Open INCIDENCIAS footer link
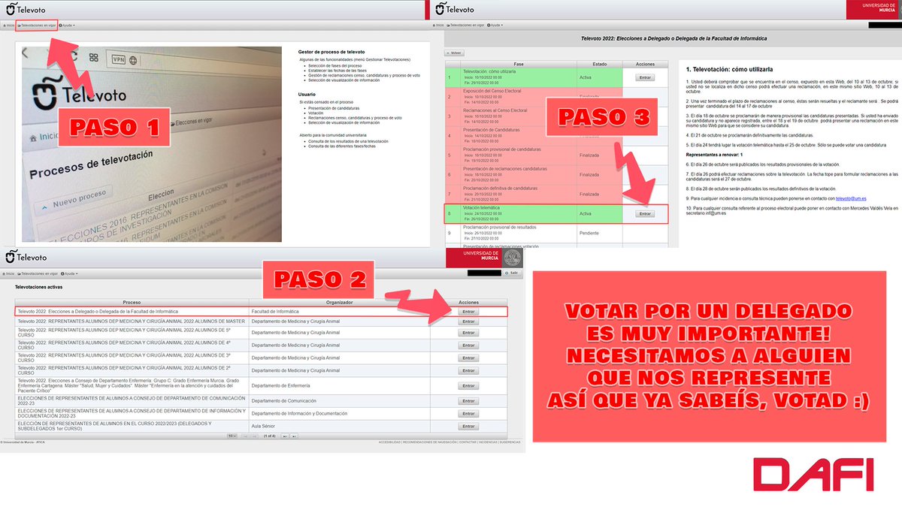Image resolution: width=902 pixels, height=507 pixels. tap(488, 442)
